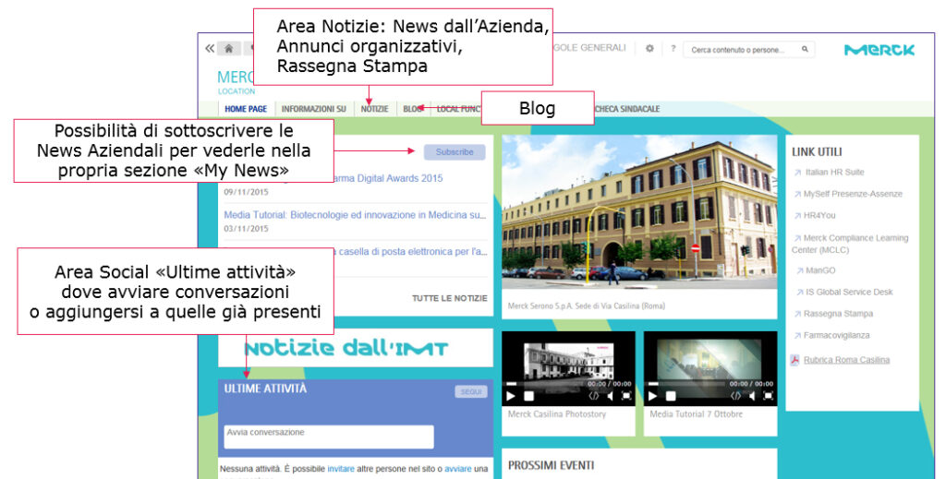Mute the Media Tutorial 7 Ottobre video

pos(752,396)
